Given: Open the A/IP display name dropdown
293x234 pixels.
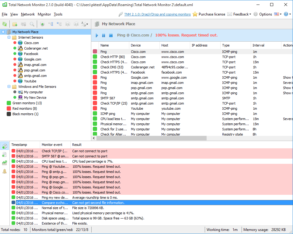Looking at the screenshot, I should tap(85, 24).
